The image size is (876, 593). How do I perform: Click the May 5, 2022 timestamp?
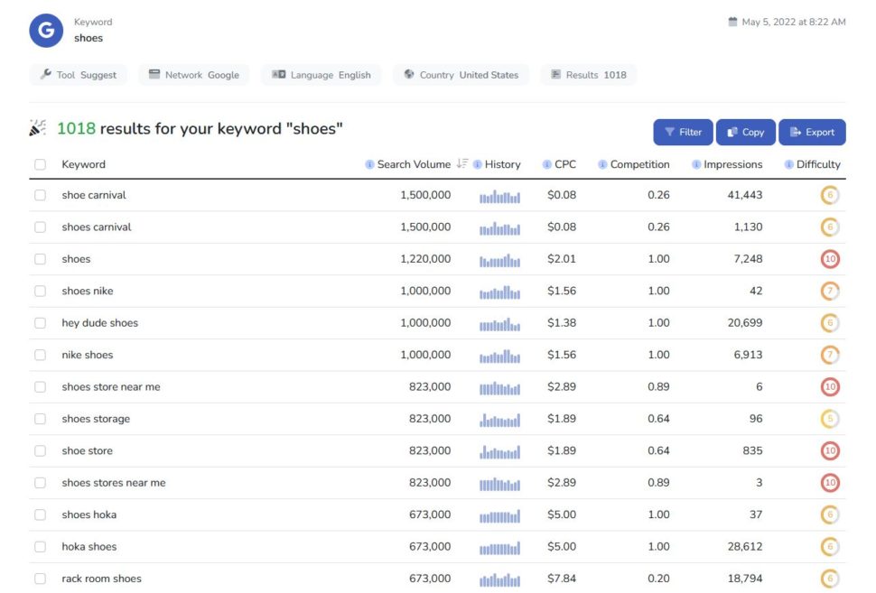click(x=793, y=22)
